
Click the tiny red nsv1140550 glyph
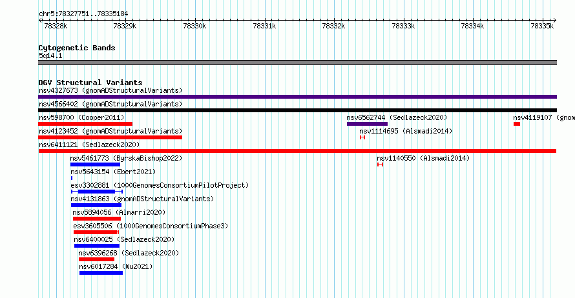pyautogui.click(x=381, y=164)
